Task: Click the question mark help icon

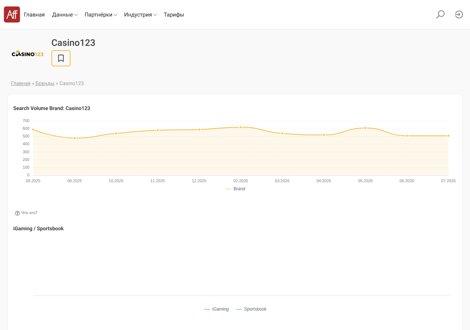Action: point(17,213)
